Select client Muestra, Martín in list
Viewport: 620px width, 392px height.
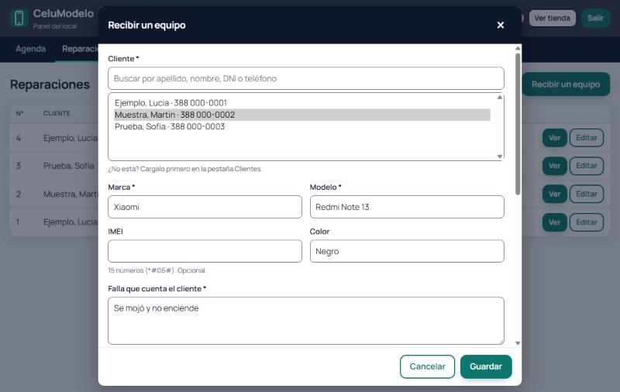click(x=302, y=115)
